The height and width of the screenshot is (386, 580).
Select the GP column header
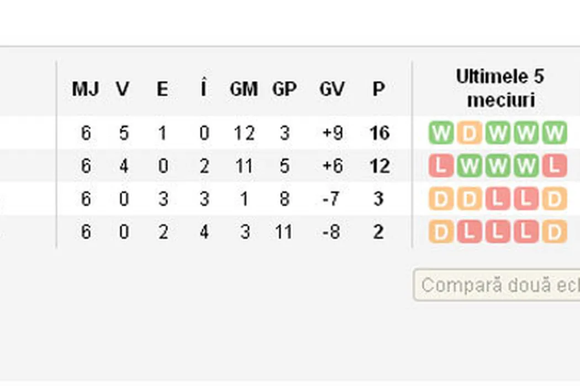[284, 89]
